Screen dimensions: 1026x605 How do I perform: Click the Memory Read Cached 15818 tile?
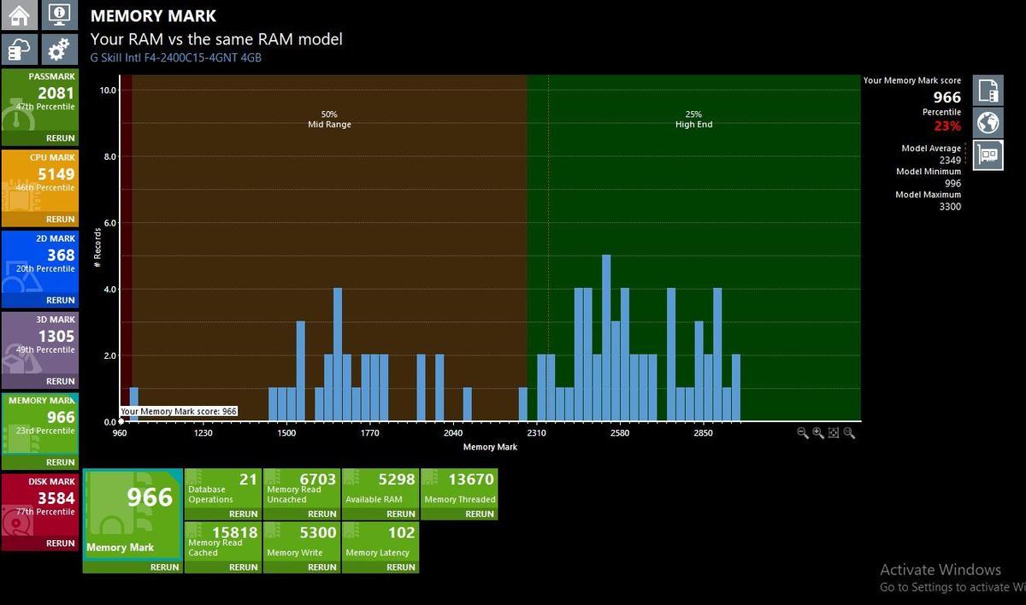tap(222, 547)
